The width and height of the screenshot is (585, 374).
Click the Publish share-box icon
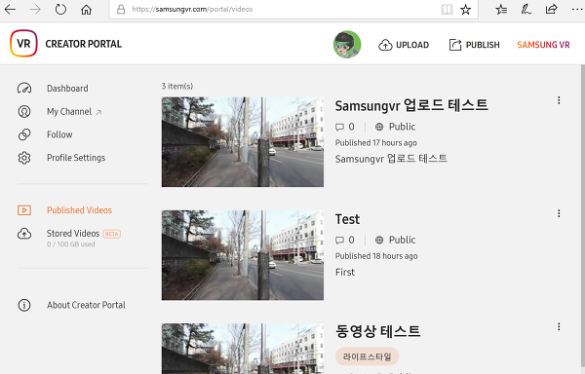455,45
